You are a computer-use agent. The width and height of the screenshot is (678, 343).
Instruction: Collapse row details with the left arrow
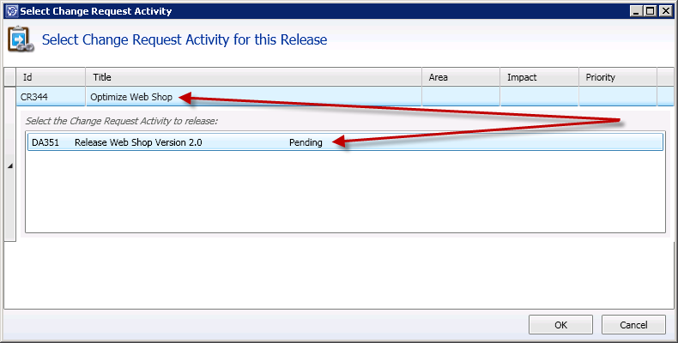click(x=9, y=165)
